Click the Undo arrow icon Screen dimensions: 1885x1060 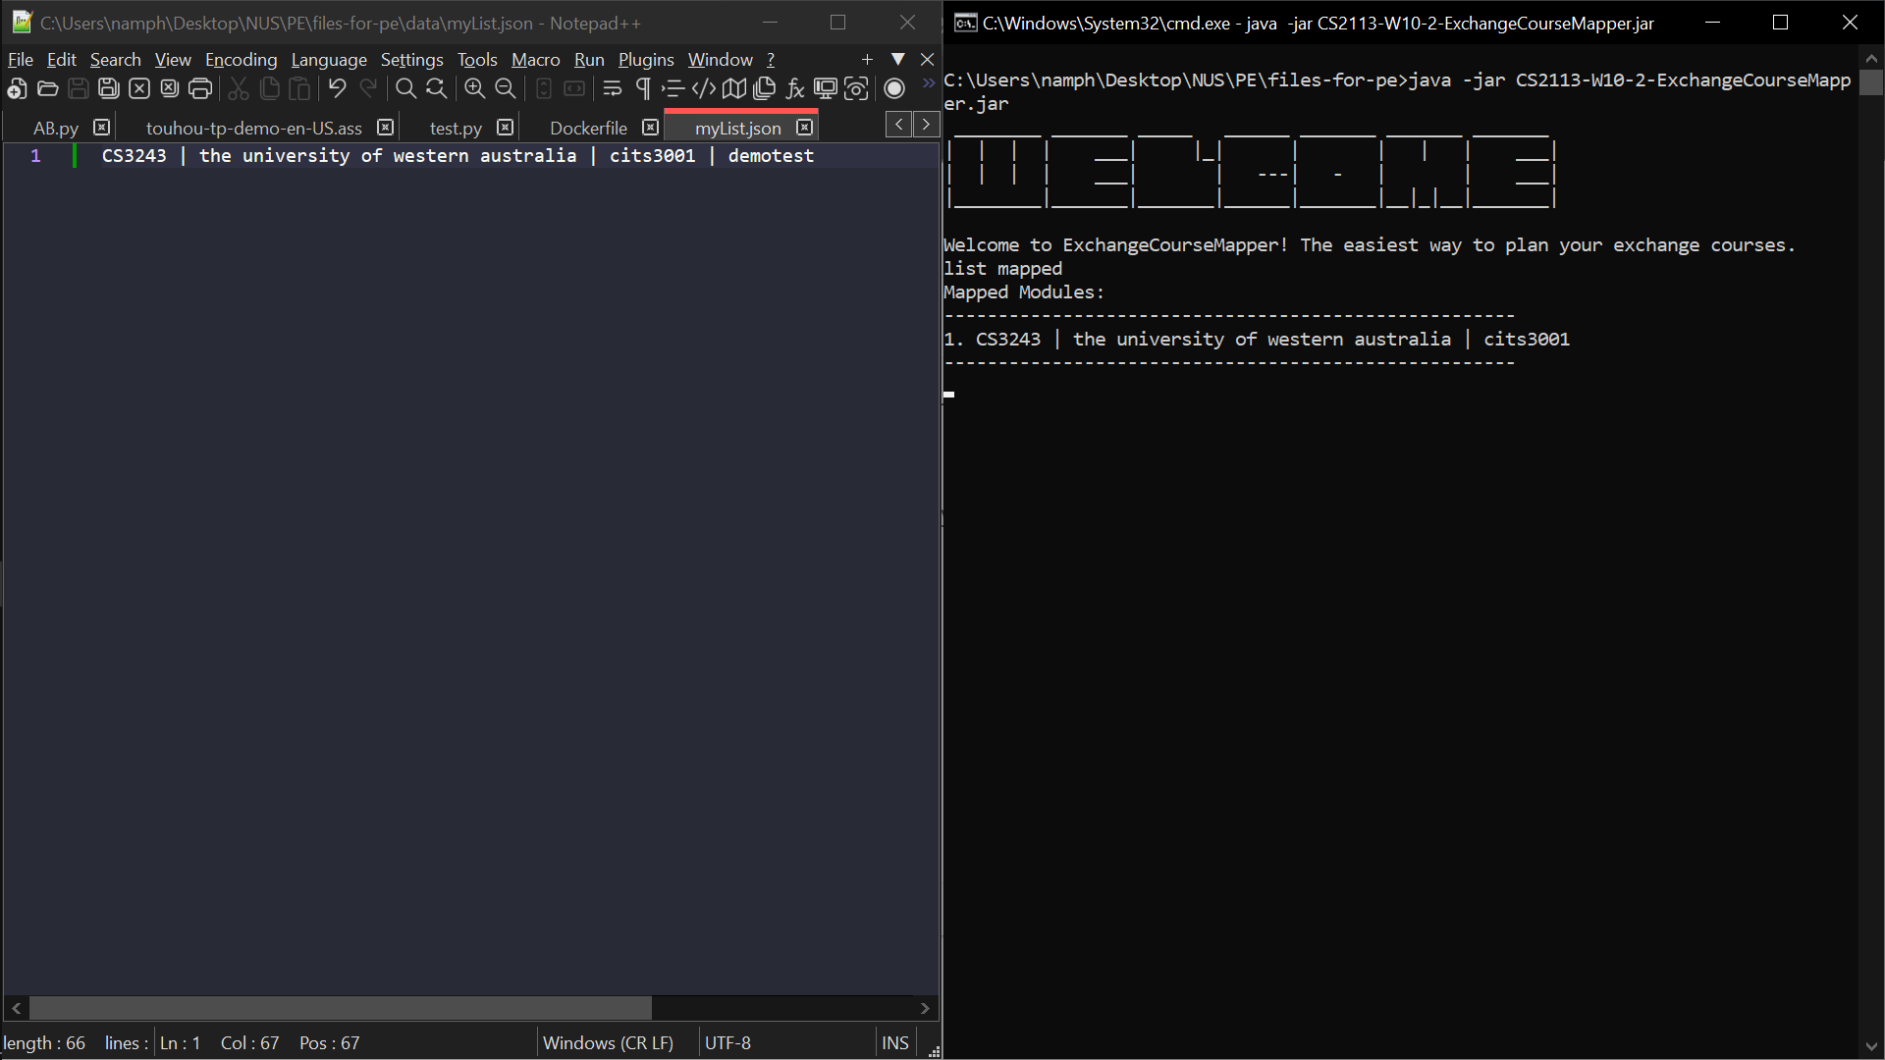pos(337,89)
